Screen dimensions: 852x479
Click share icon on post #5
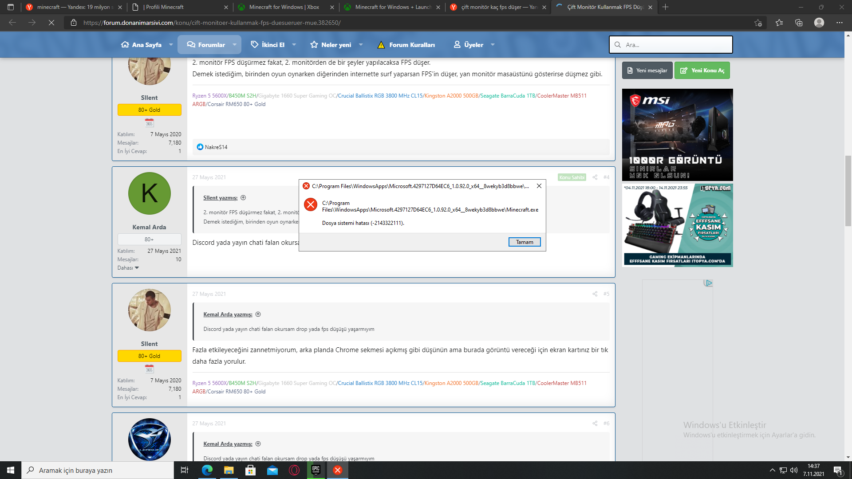pos(595,294)
